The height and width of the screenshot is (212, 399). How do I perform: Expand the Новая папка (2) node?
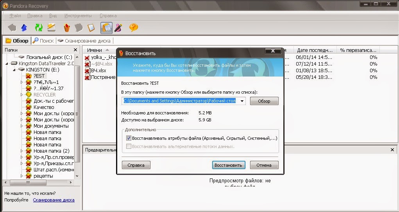[22, 151]
